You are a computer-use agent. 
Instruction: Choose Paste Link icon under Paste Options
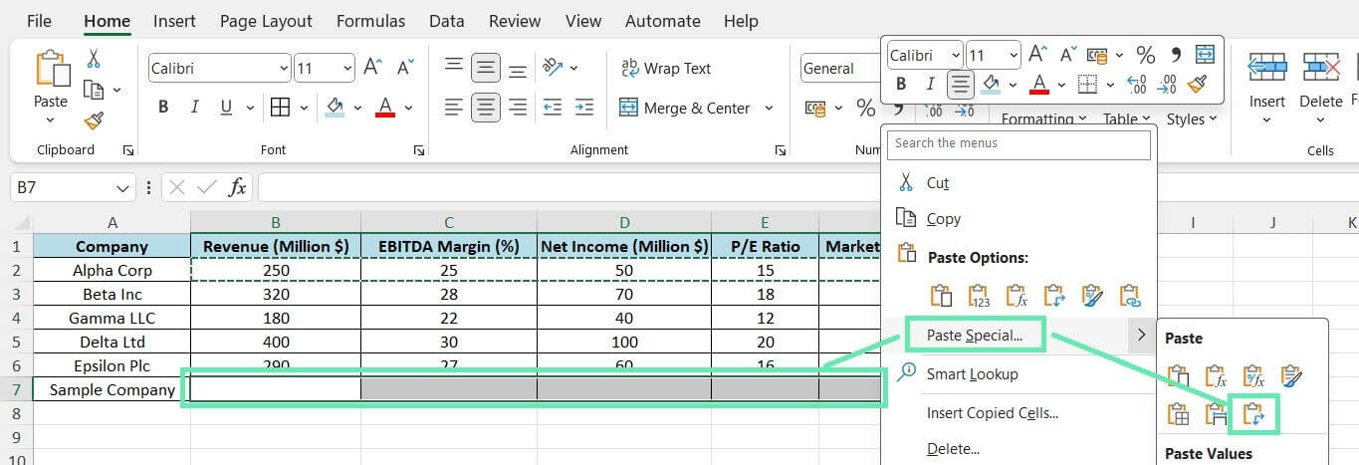click(1129, 295)
